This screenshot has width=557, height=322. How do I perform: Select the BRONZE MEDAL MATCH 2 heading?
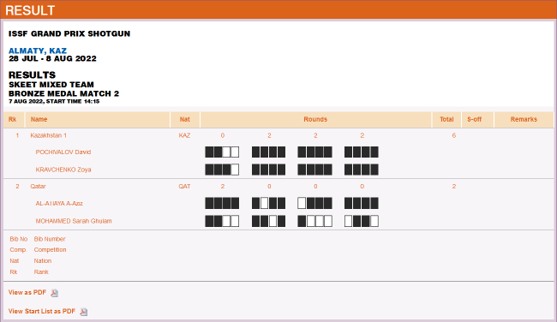pos(64,93)
